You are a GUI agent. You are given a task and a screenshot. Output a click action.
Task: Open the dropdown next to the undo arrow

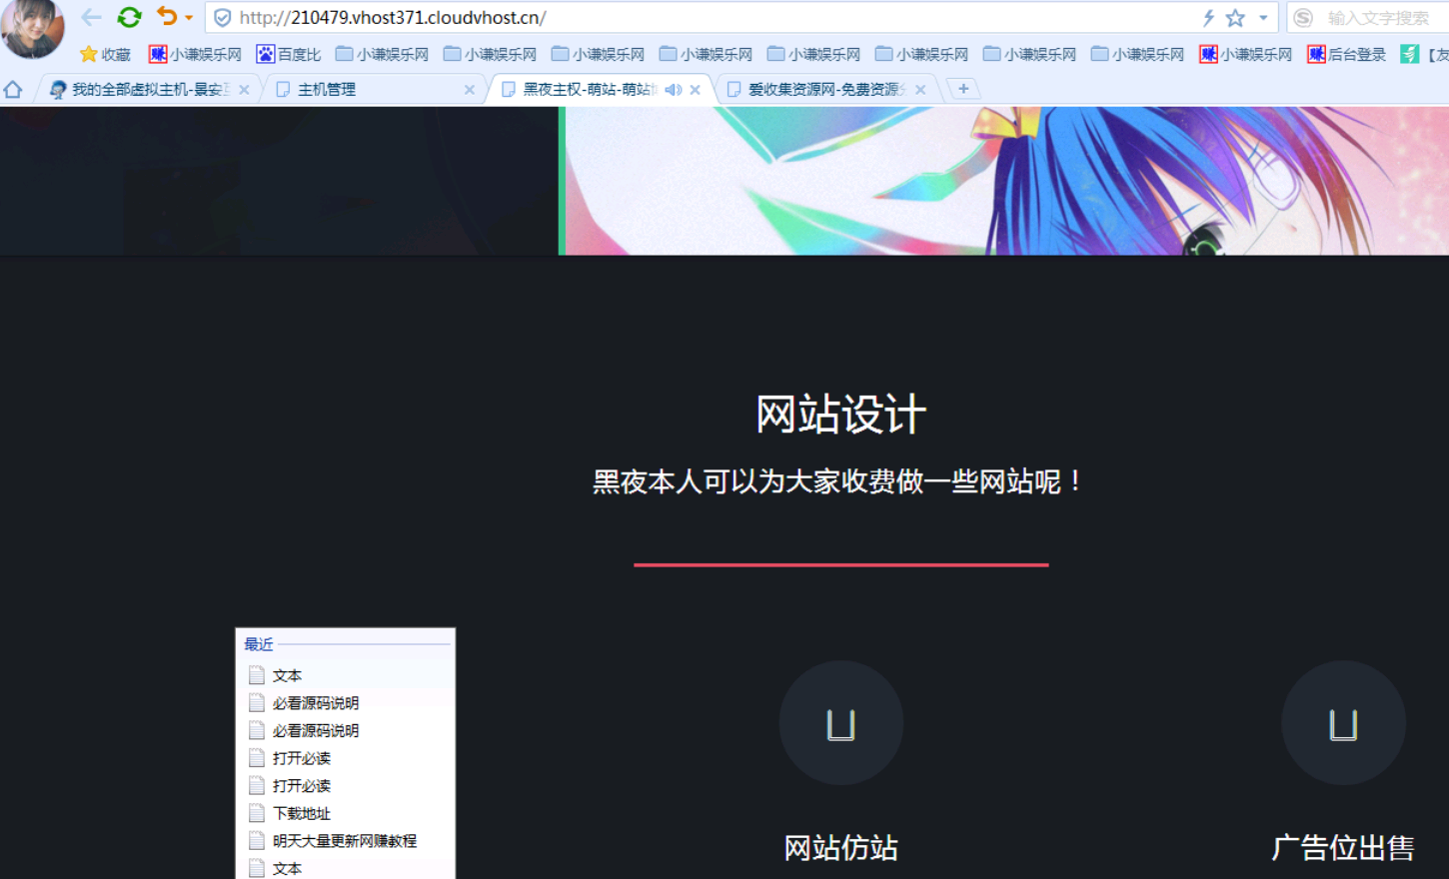[x=189, y=18]
